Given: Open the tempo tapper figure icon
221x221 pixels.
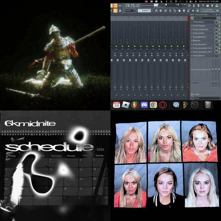Looking at the screenshot, I should point(189,11).
